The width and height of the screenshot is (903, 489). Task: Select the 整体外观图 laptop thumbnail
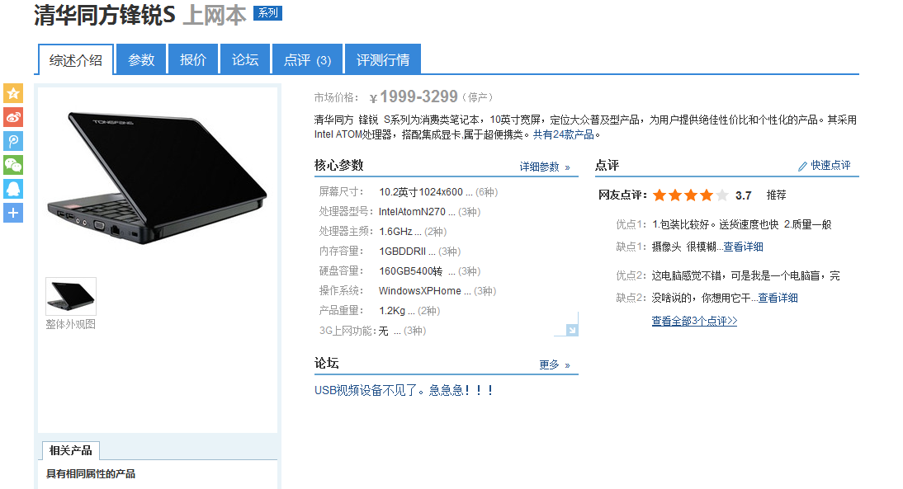(71, 296)
